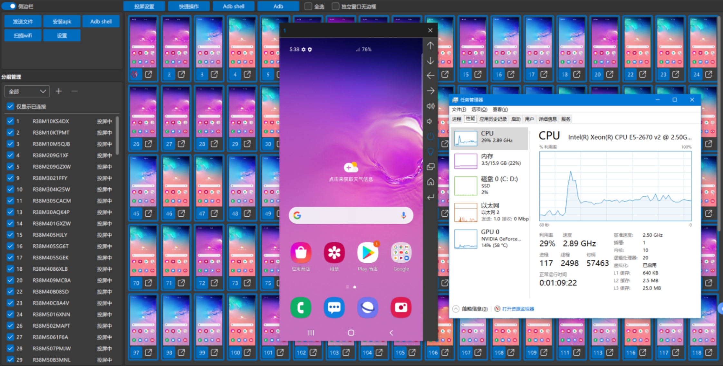
Task: Click the home icon in phone control sidebar
Action: (x=430, y=182)
